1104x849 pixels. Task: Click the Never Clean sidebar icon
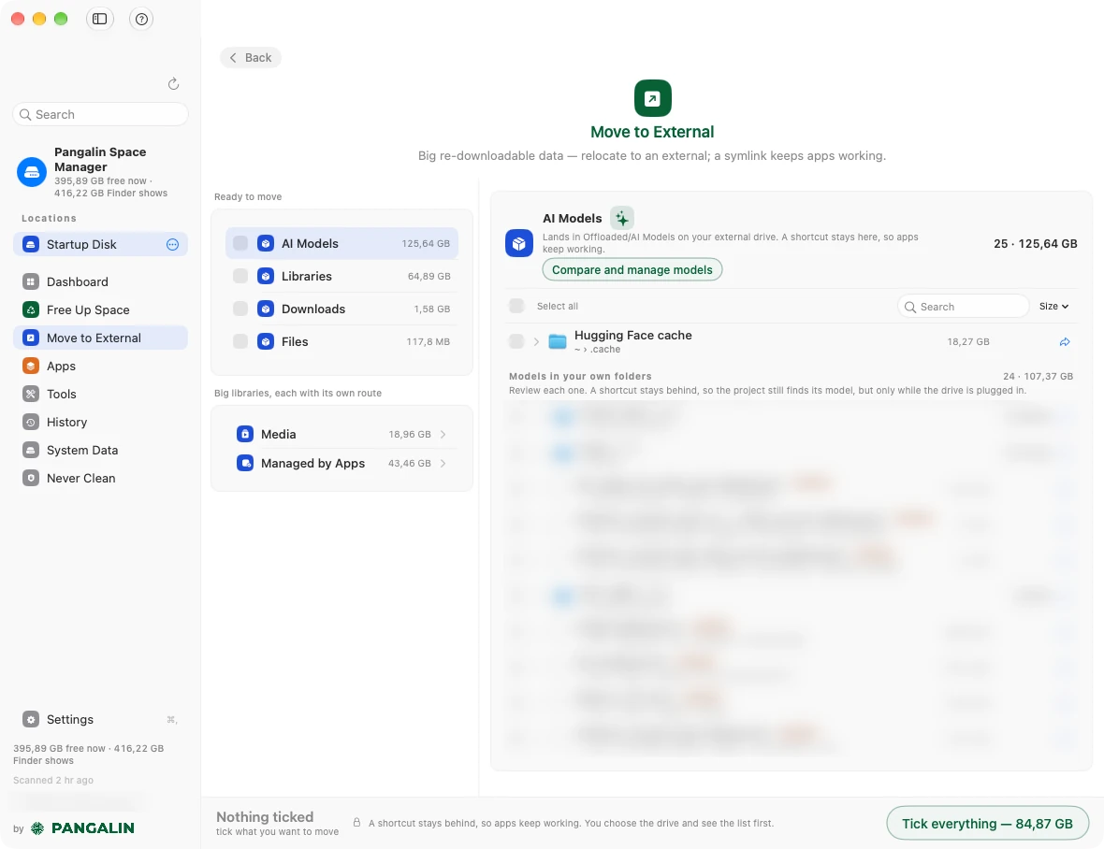(31, 479)
